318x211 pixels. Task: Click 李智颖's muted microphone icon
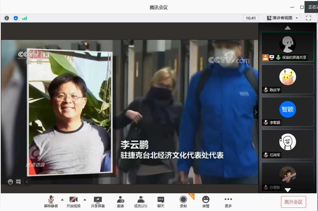(266, 122)
